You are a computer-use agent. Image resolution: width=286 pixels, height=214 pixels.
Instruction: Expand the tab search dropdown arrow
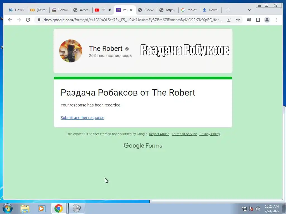coord(250,10)
